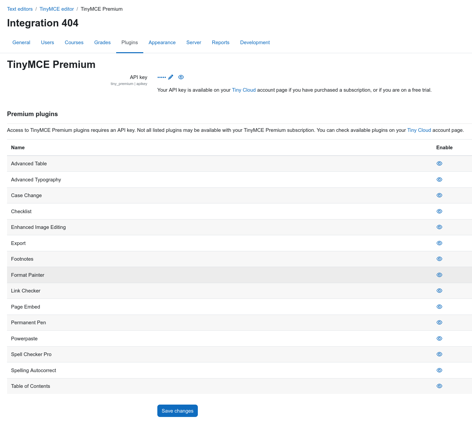
Task: Click the Integration 404 site title
Action: tap(43, 23)
